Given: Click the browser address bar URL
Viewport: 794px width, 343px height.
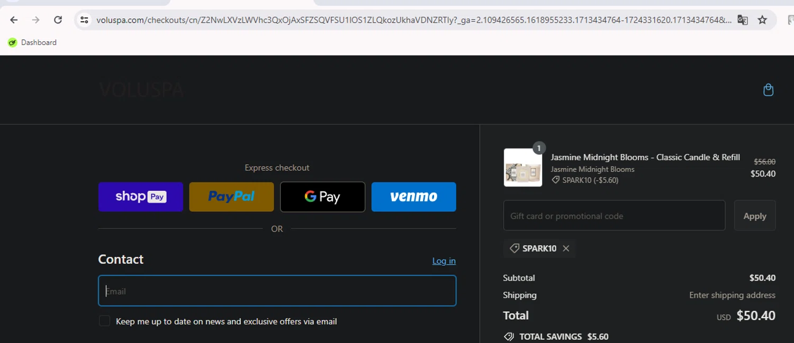Looking at the screenshot, I should point(413,20).
